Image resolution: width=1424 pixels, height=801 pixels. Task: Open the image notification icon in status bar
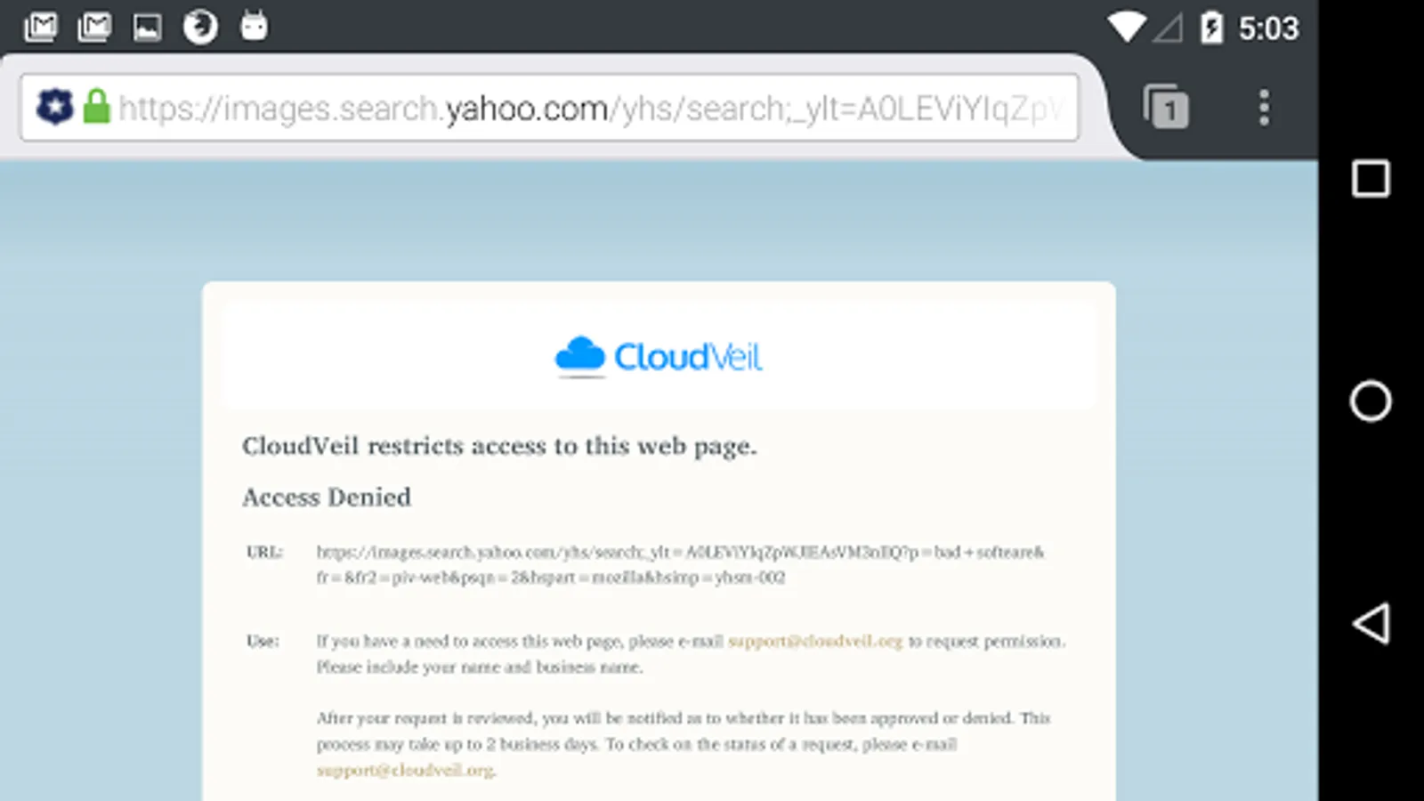point(147,28)
